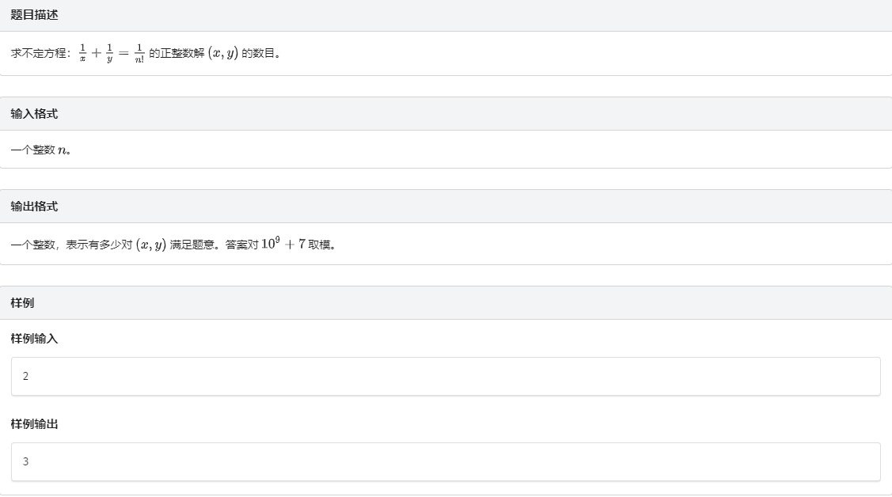Click the text 取模 after the modulus
892x497 pixels.
point(321,245)
